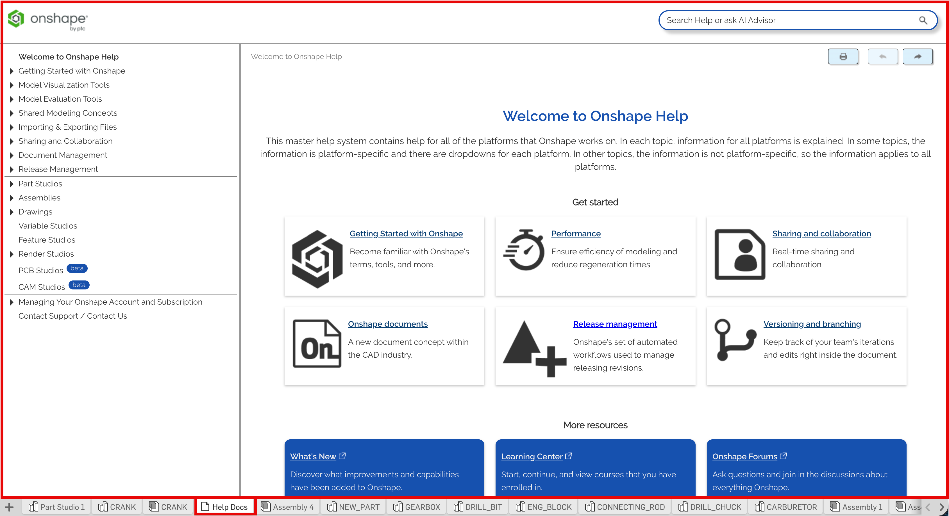
Task: Expand Model Evaluation Tools tree arrow
Action: click(x=12, y=99)
